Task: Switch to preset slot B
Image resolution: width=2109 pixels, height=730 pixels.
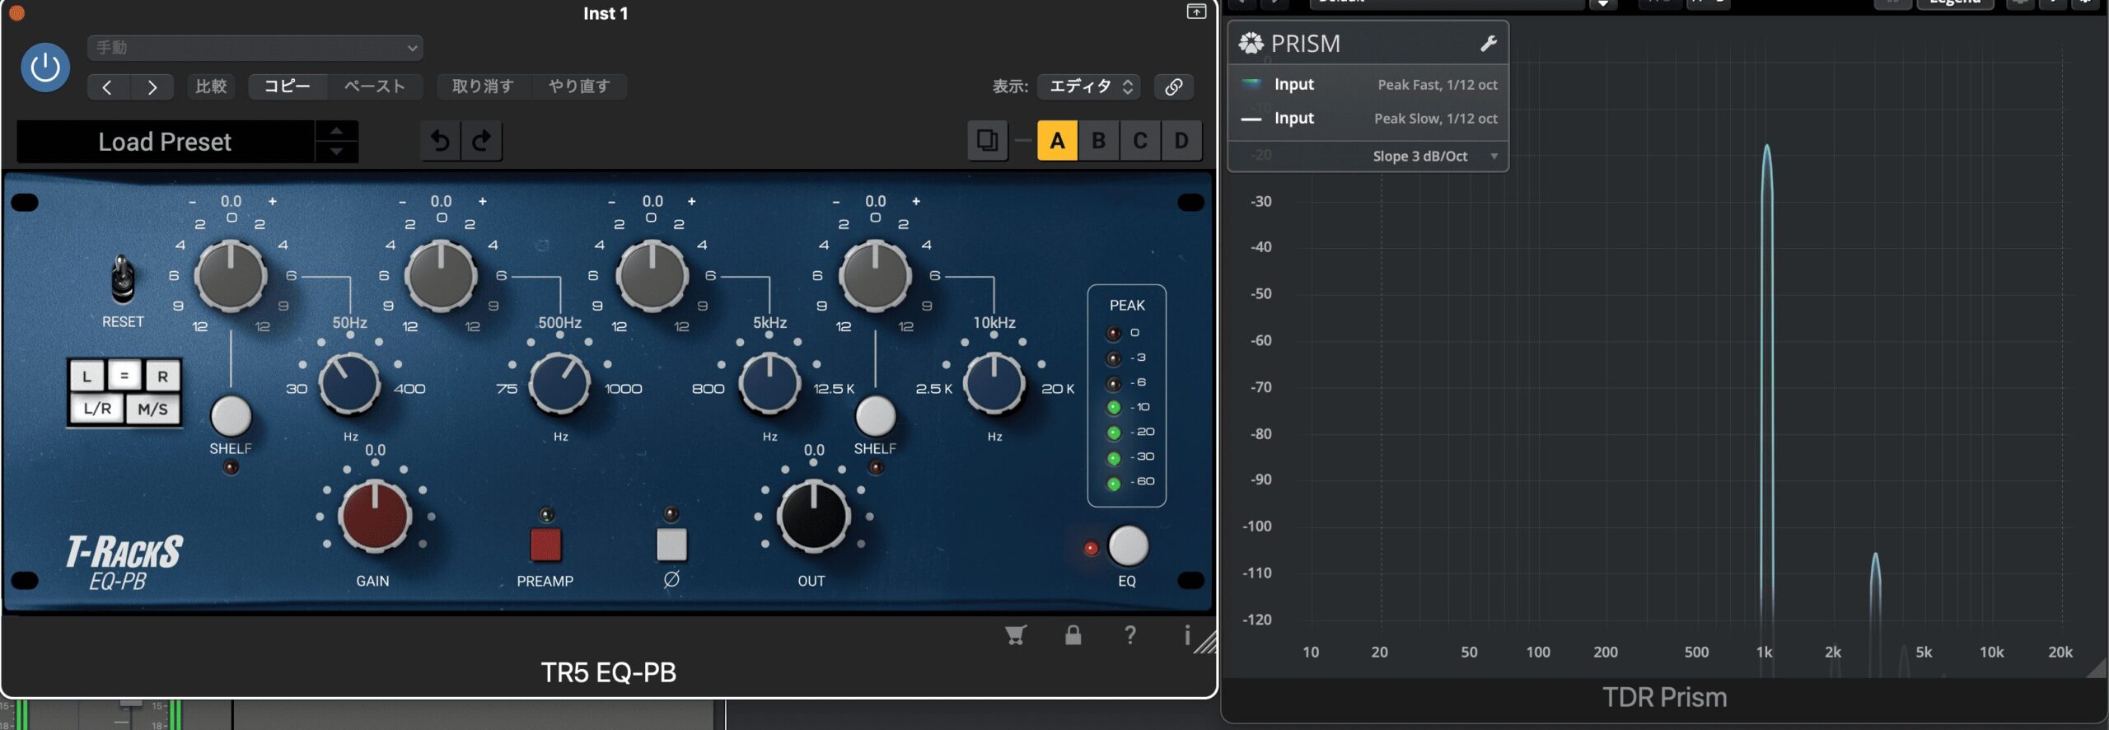Action: pyautogui.click(x=1098, y=141)
